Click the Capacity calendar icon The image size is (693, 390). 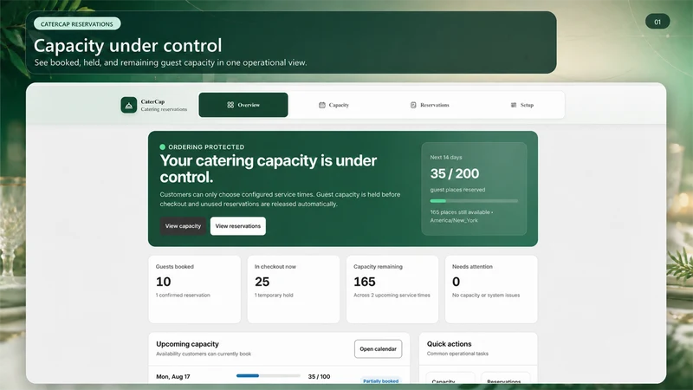321,105
